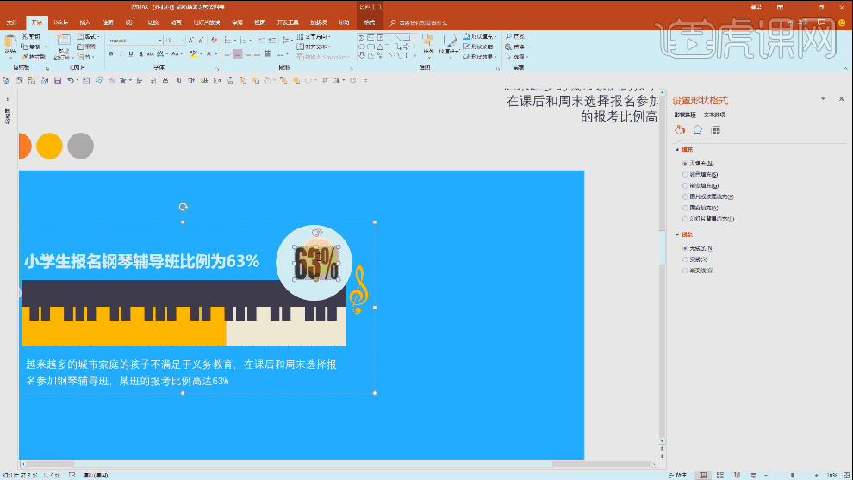Open the Fill & Line paint bucket tab
Screen dimensions: 853x480
coord(679,130)
